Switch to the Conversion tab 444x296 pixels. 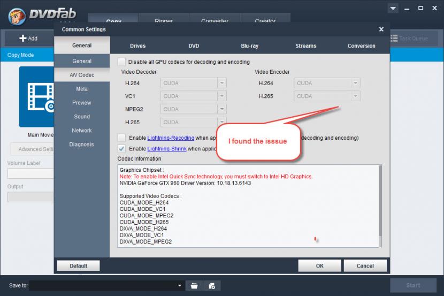(x=361, y=45)
